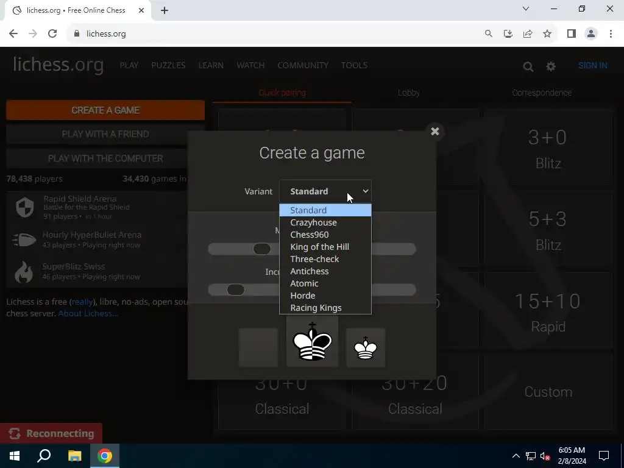Click the 'really' link
Screen dimensions: 624x468
point(82,302)
